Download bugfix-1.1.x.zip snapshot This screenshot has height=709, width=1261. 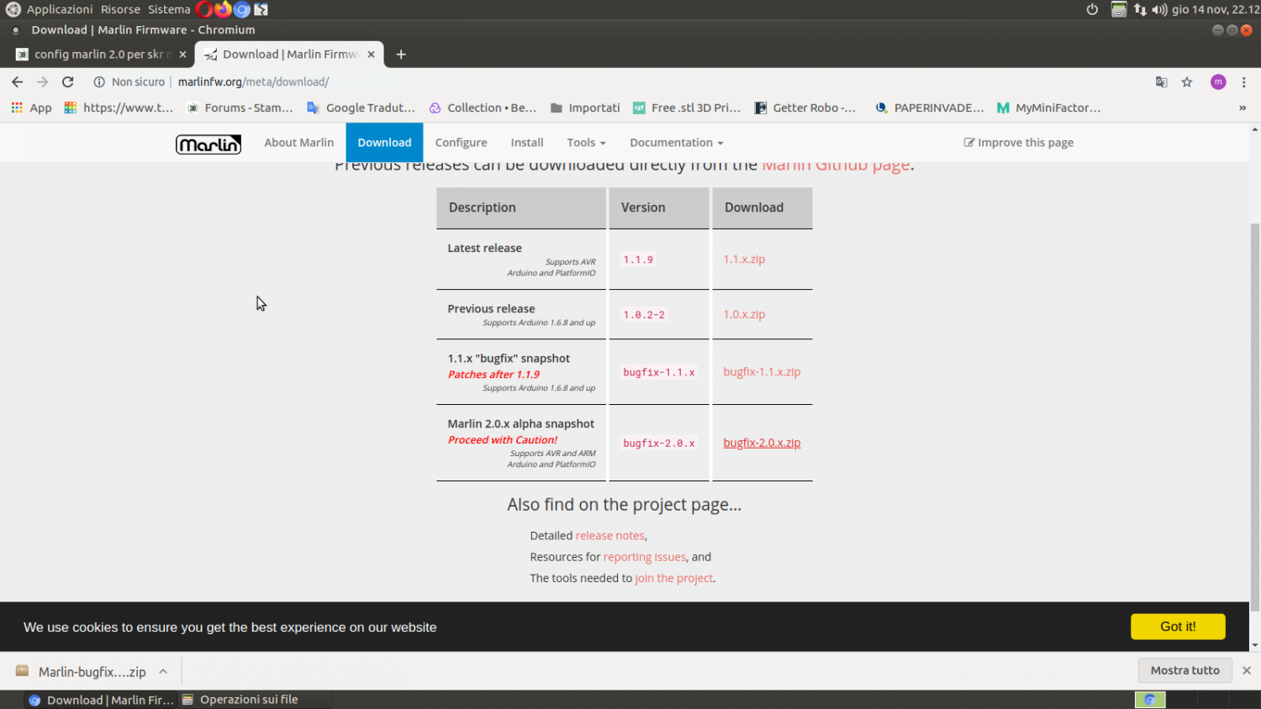pos(762,372)
